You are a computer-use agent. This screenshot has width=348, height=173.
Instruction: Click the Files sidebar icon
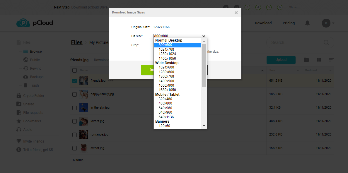point(19,42)
